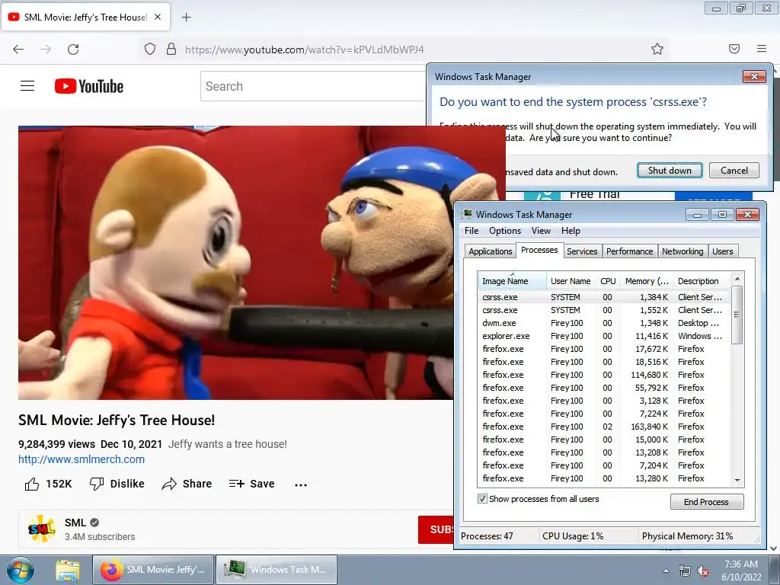780x585 pixels.
Task: Click the padlock site info icon
Action: click(x=171, y=50)
